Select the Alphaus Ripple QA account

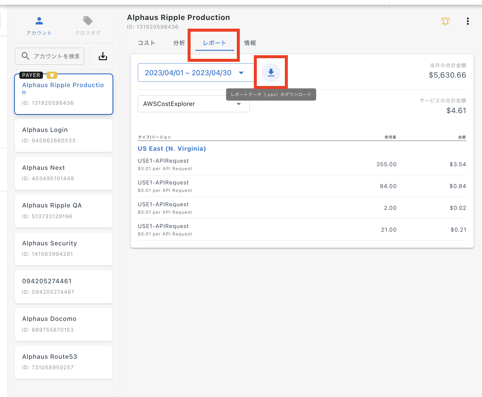pyautogui.click(x=64, y=211)
